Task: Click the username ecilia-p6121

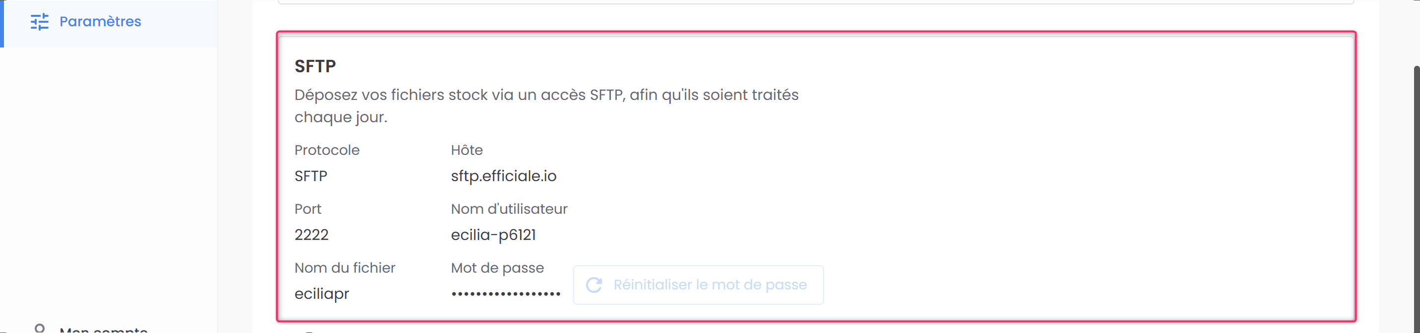Action: pos(493,235)
